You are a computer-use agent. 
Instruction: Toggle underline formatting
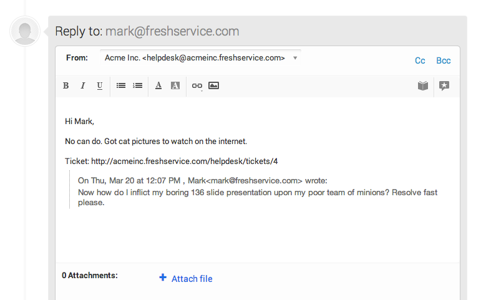[x=99, y=86]
